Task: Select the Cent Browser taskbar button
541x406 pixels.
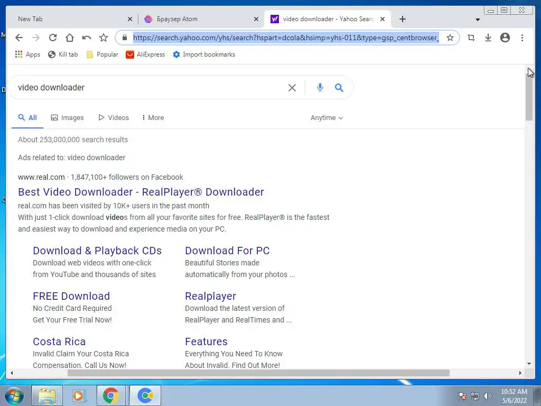Action: tap(145, 395)
